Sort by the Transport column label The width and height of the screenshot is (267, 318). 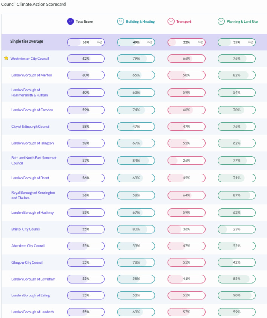pos(184,22)
